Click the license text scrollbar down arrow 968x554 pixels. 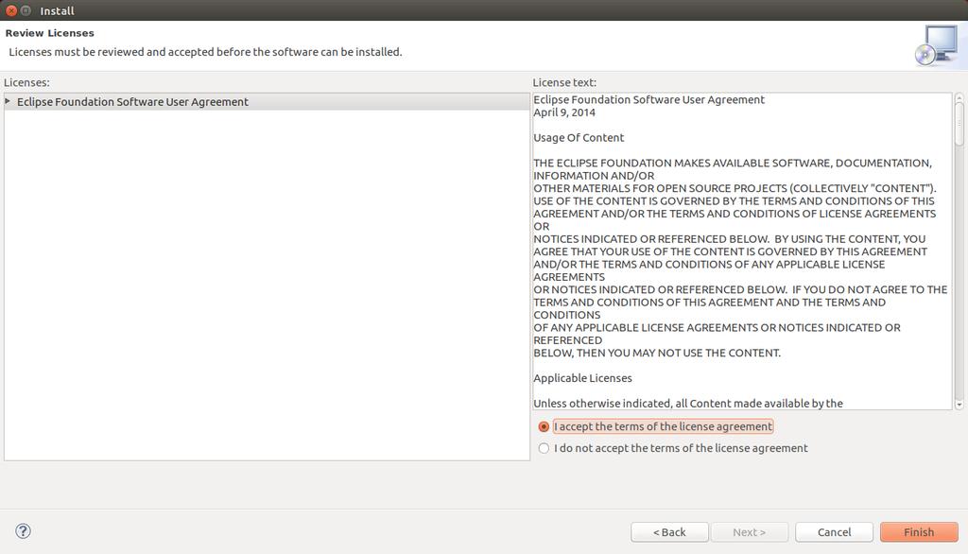pos(959,405)
